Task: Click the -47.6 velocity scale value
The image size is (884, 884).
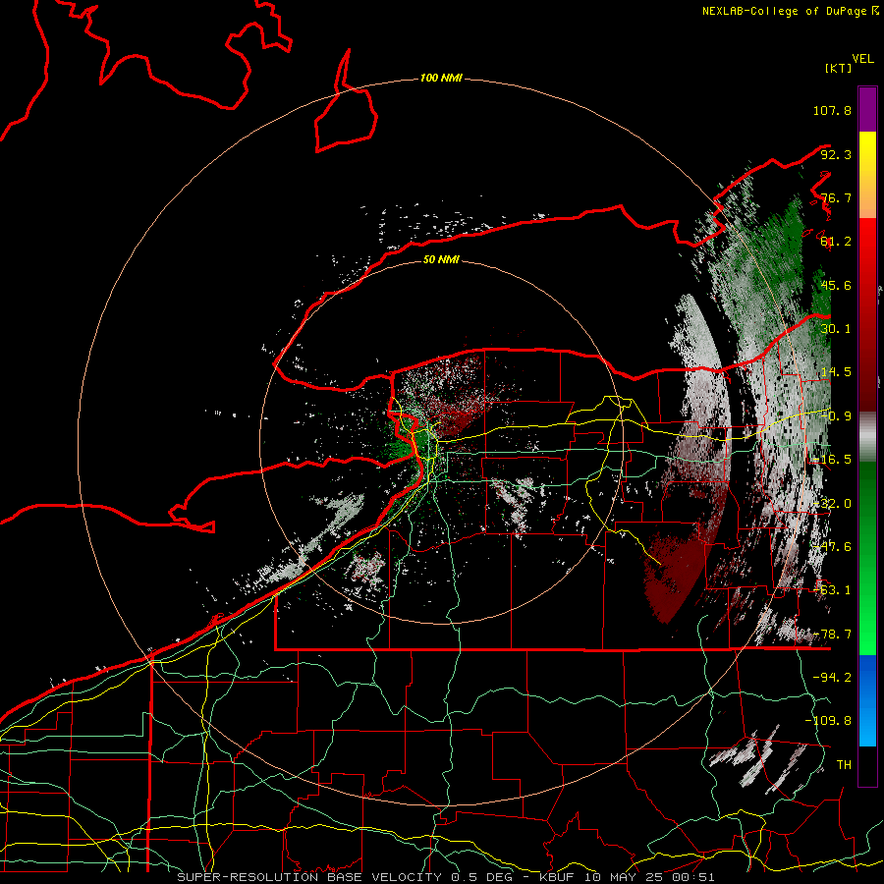Action: (832, 547)
